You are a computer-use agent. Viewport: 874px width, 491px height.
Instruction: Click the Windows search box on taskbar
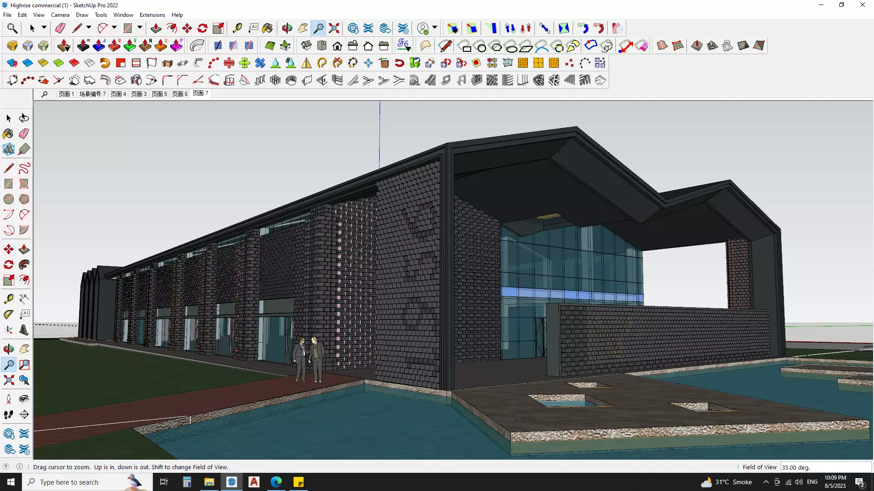coord(87,482)
